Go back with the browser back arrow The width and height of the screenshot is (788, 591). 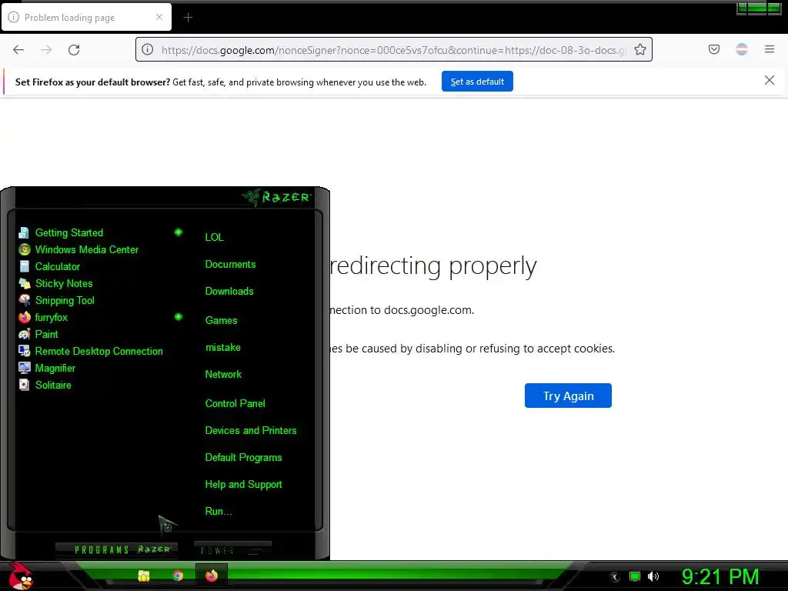pos(18,49)
